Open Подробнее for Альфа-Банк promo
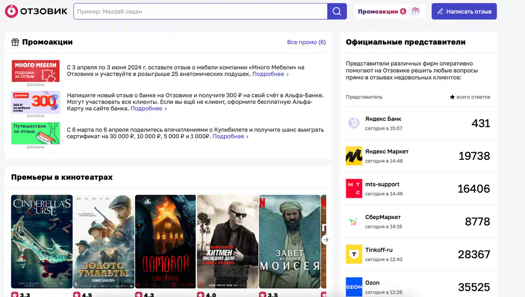The height and width of the screenshot is (297, 525). coord(148,108)
